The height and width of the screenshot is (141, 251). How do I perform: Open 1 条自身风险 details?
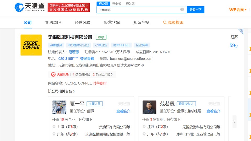click(81, 74)
